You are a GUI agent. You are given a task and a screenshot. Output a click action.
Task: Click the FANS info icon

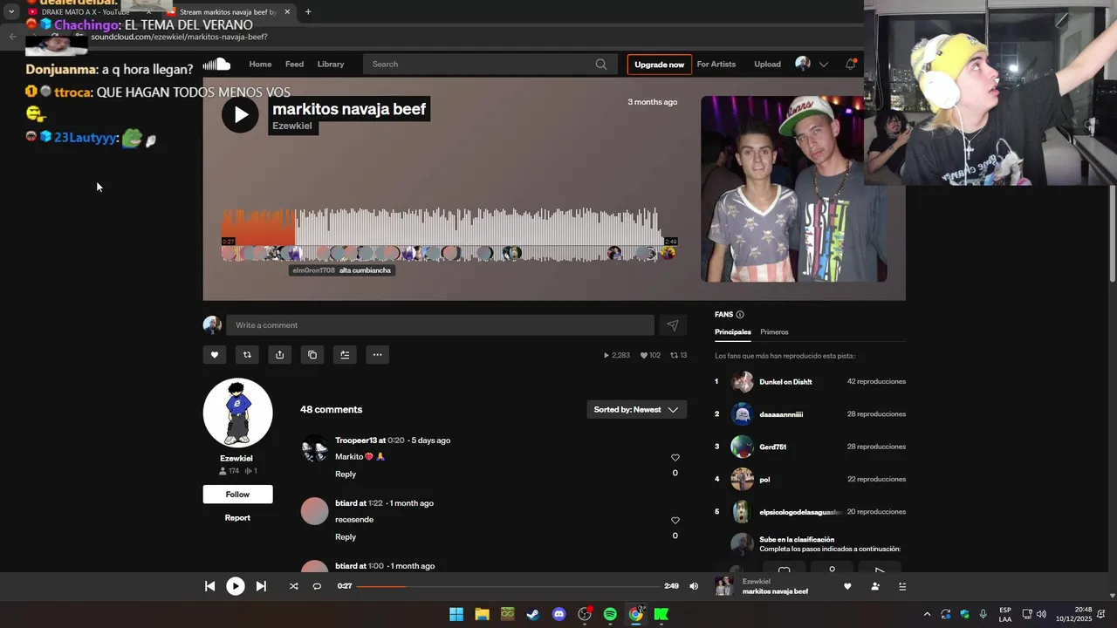[x=740, y=315]
